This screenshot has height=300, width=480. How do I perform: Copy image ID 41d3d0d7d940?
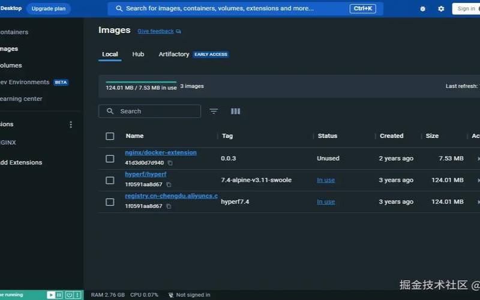170,163
